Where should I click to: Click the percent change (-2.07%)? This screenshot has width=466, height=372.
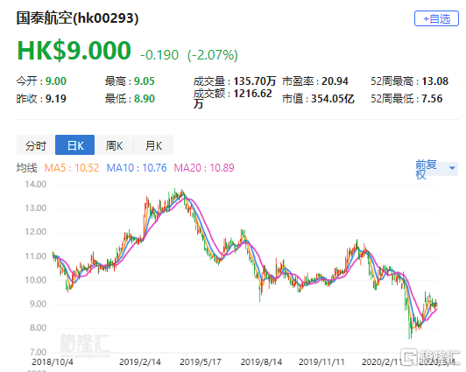tap(213, 55)
